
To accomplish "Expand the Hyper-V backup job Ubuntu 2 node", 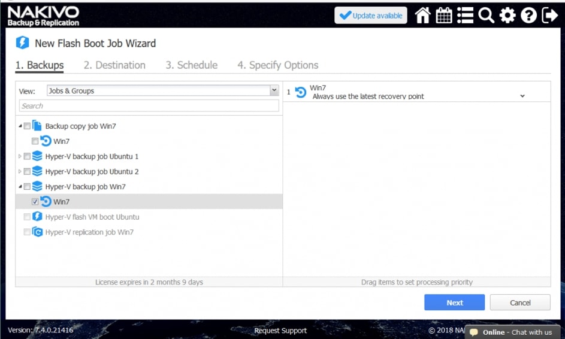I will (20, 172).
